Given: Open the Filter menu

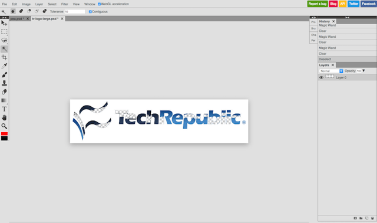Looking at the screenshot, I should [x=65, y=4].
